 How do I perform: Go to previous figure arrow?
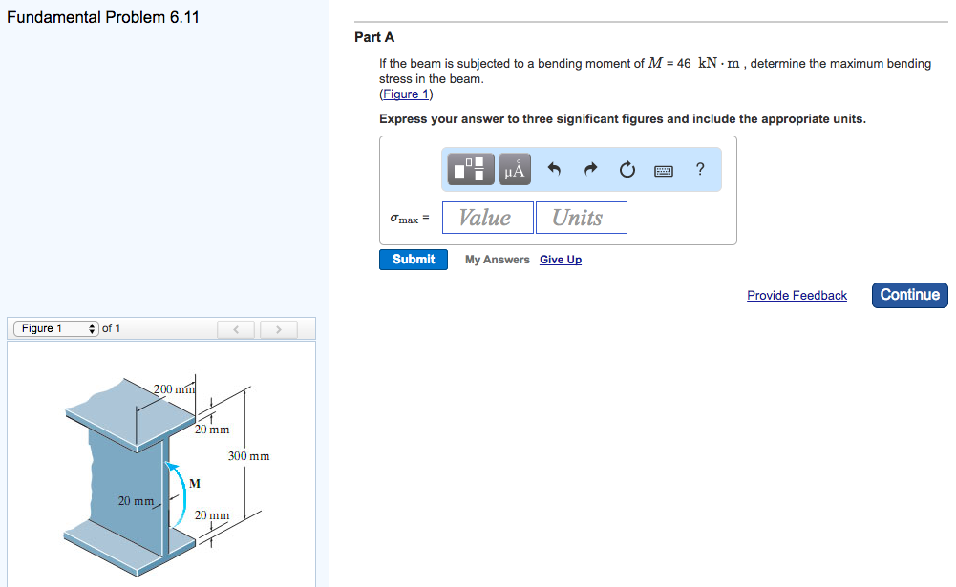point(236,329)
